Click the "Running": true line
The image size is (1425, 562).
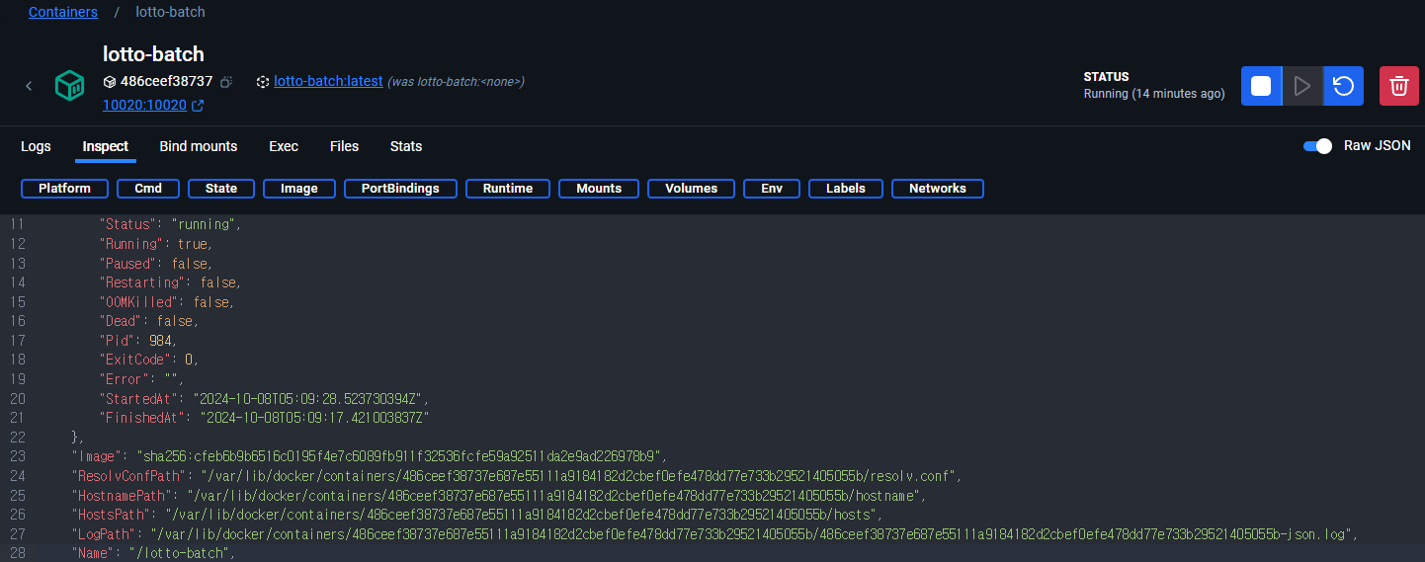click(156, 244)
